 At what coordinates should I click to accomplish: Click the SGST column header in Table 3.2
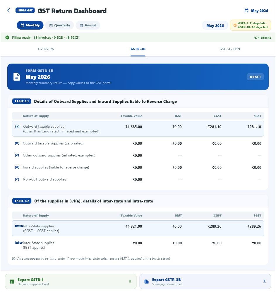(257, 215)
